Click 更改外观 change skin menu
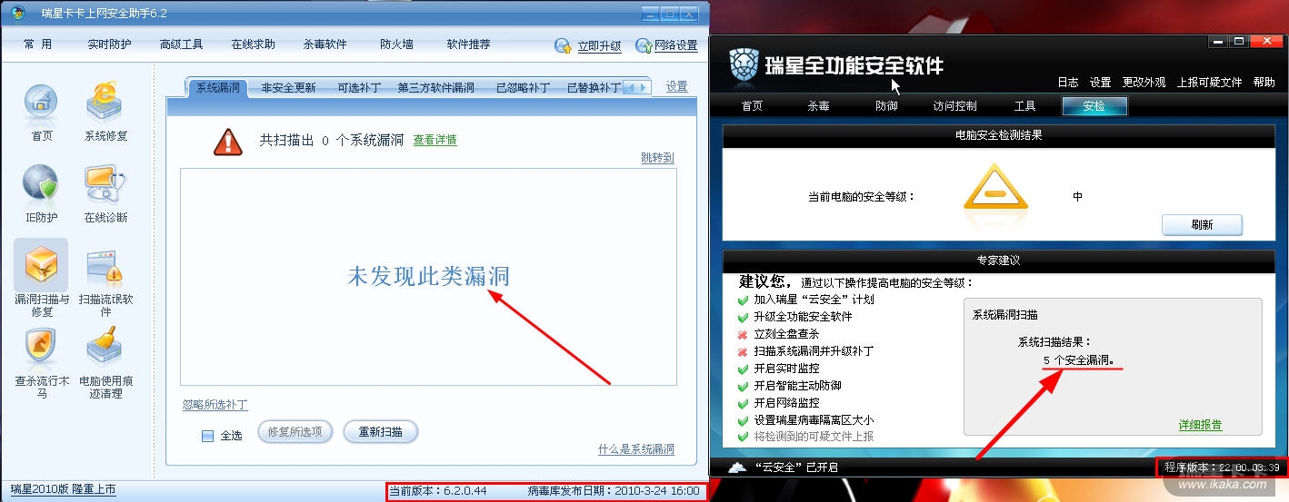The height and width of the screenshot is (502, 1289). pyautogui.click(x=1144, y=82)
